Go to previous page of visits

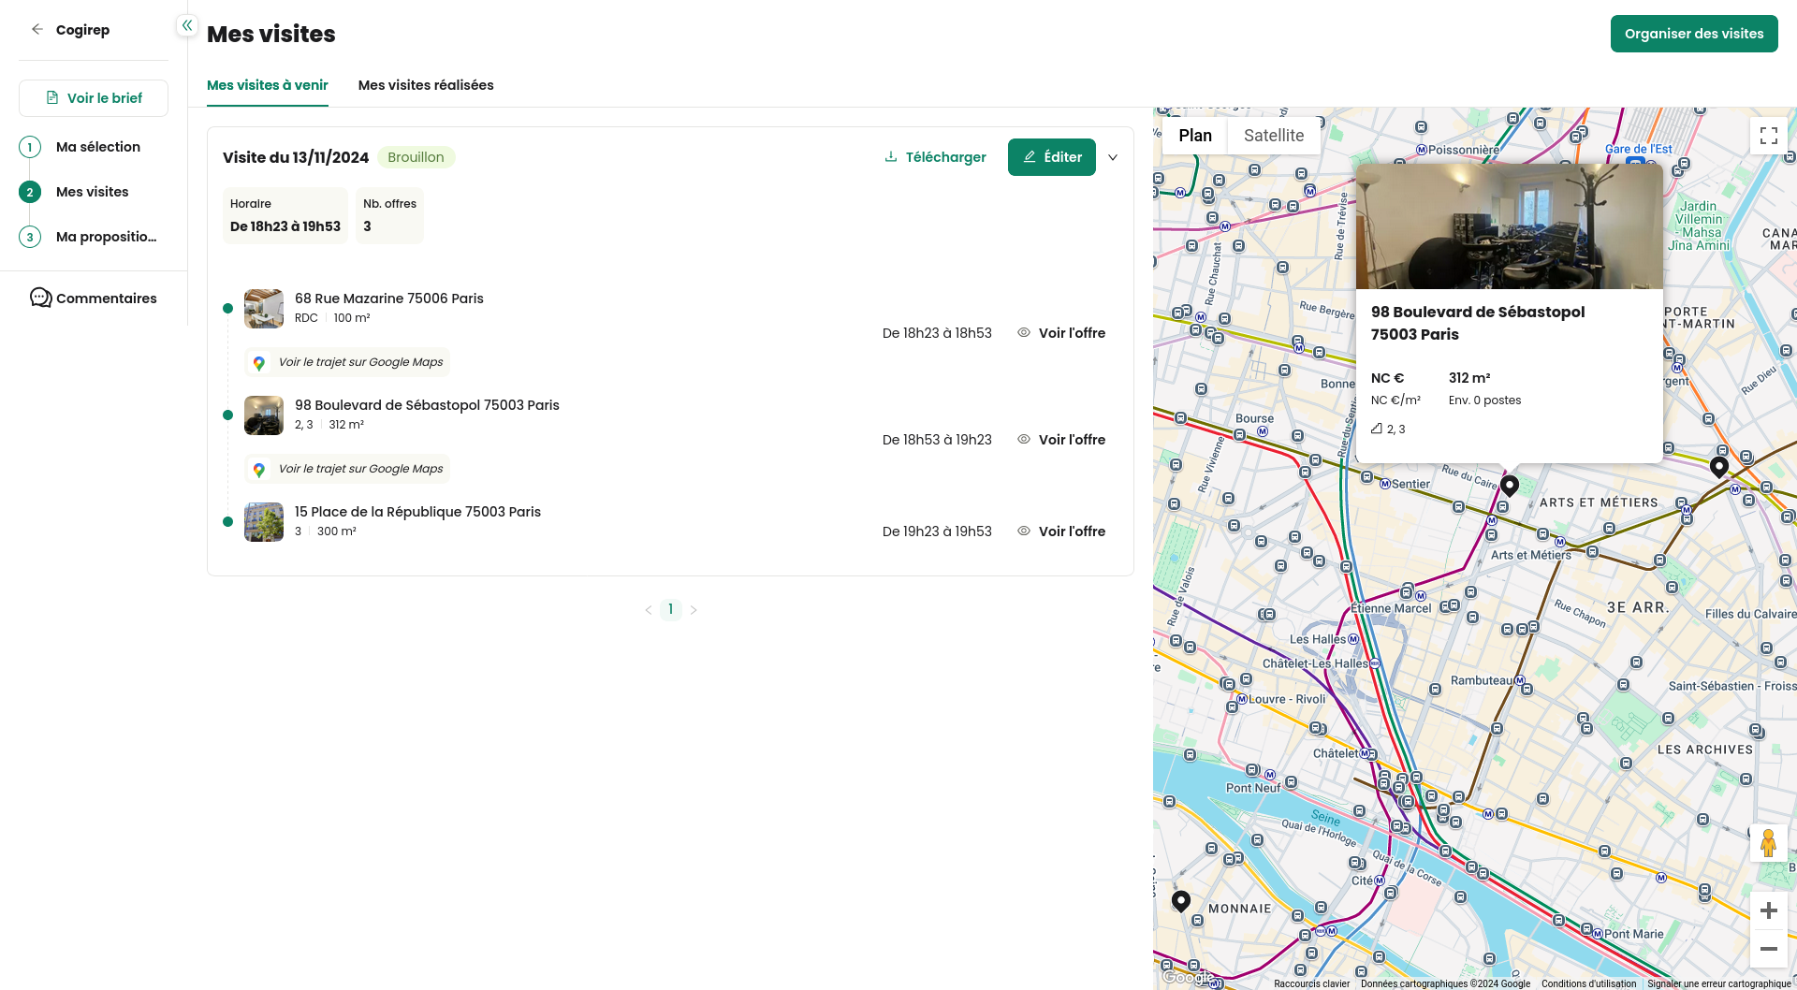tap(648, 610)
